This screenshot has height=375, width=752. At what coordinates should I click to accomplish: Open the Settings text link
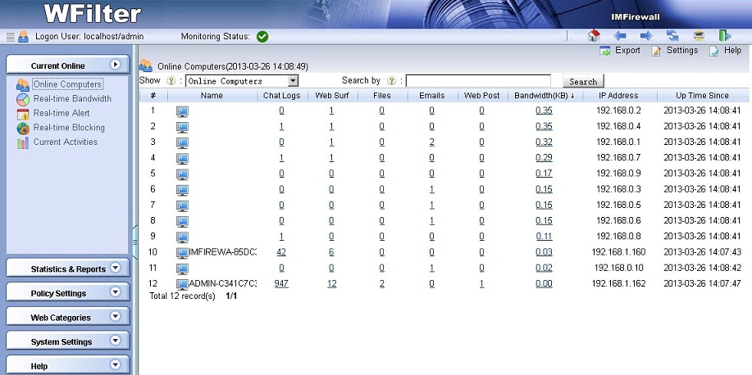point(682,50)
